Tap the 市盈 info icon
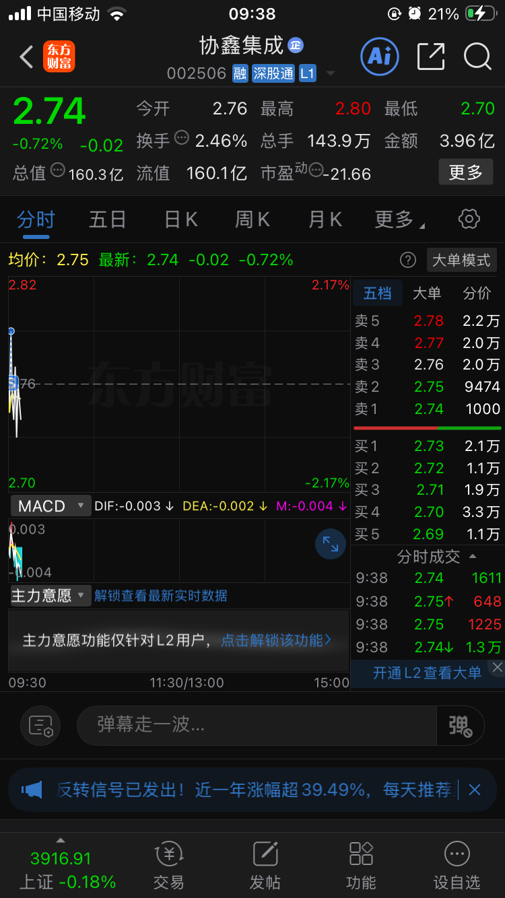Screen dimensions: 505x898 tap(315, 170)
